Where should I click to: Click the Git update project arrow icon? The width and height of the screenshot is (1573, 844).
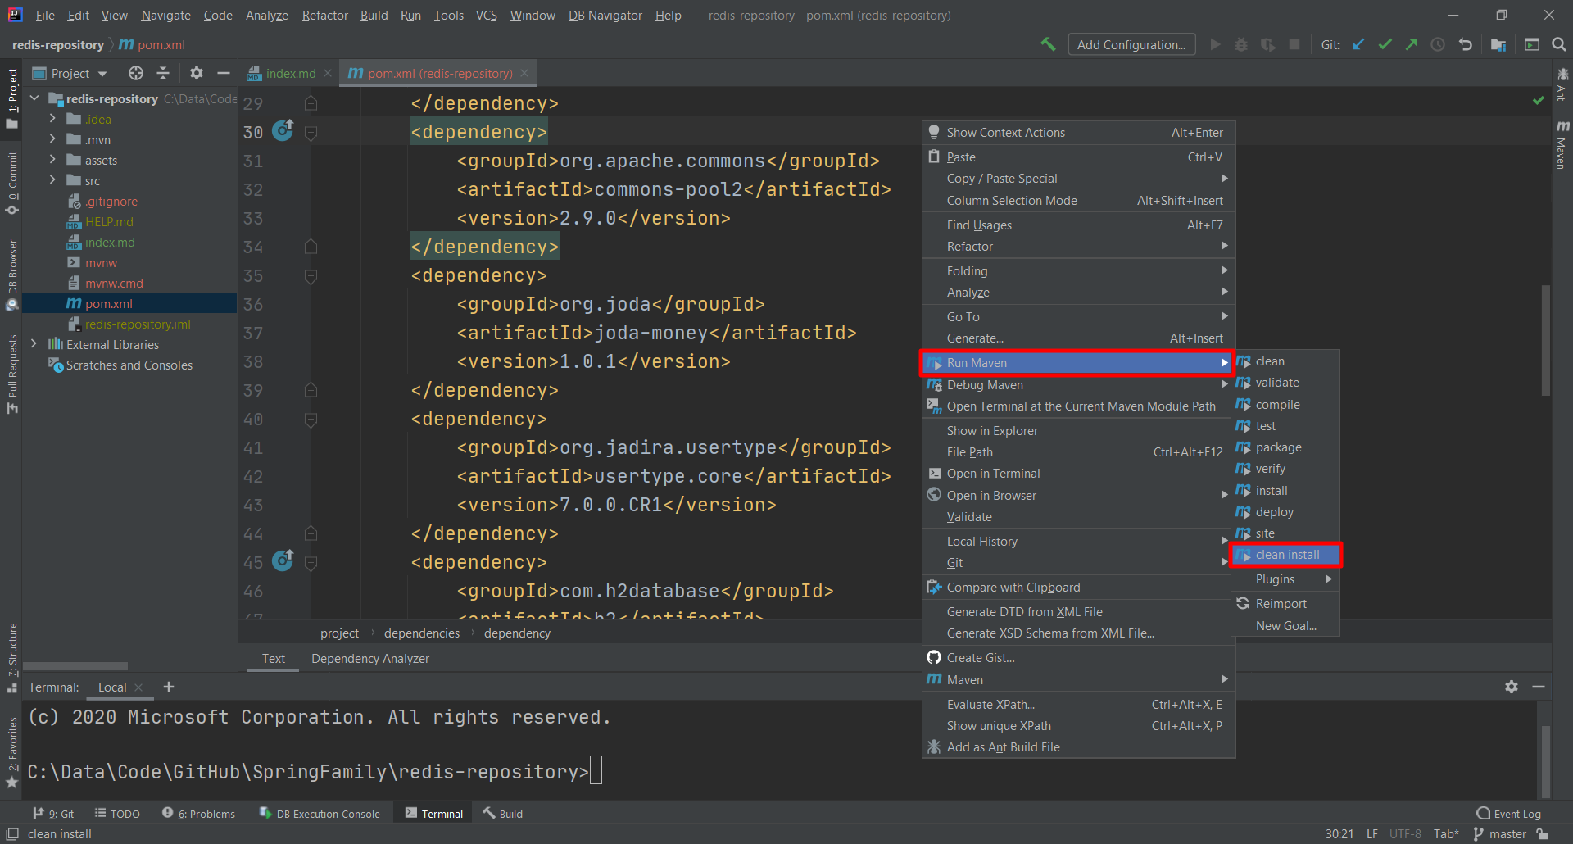[x=1358, y=44]
